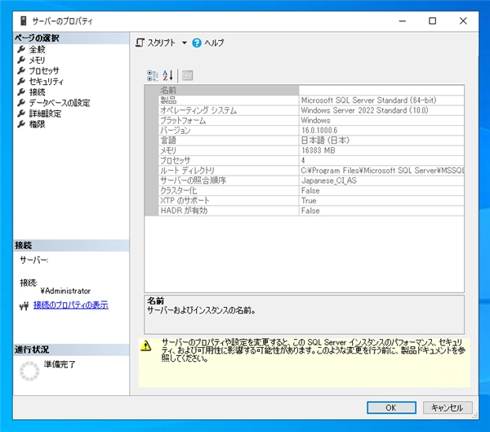The image size is (490, 432).
Task: Click the キャンセル button
Action: pos(448,408)
